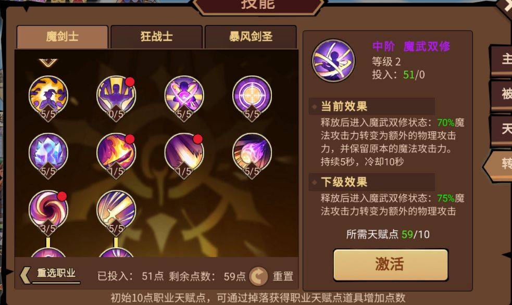Open the 暴风剑圣 class tab

click(251, 37)
